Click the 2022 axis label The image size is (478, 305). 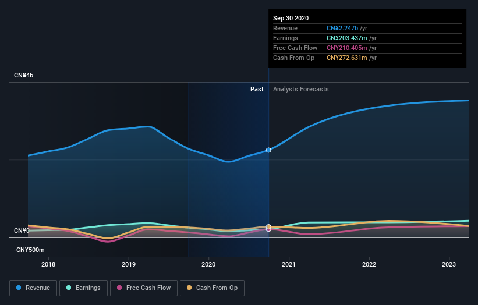point(369,264)
